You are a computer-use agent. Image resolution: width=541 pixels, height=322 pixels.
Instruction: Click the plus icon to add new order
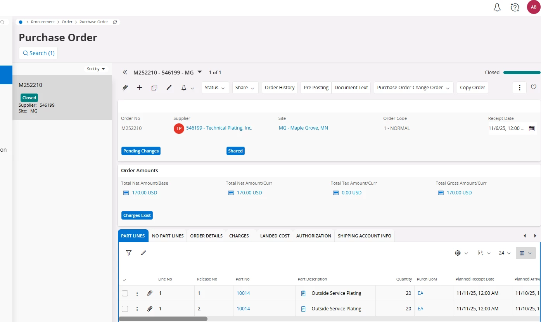140,88
